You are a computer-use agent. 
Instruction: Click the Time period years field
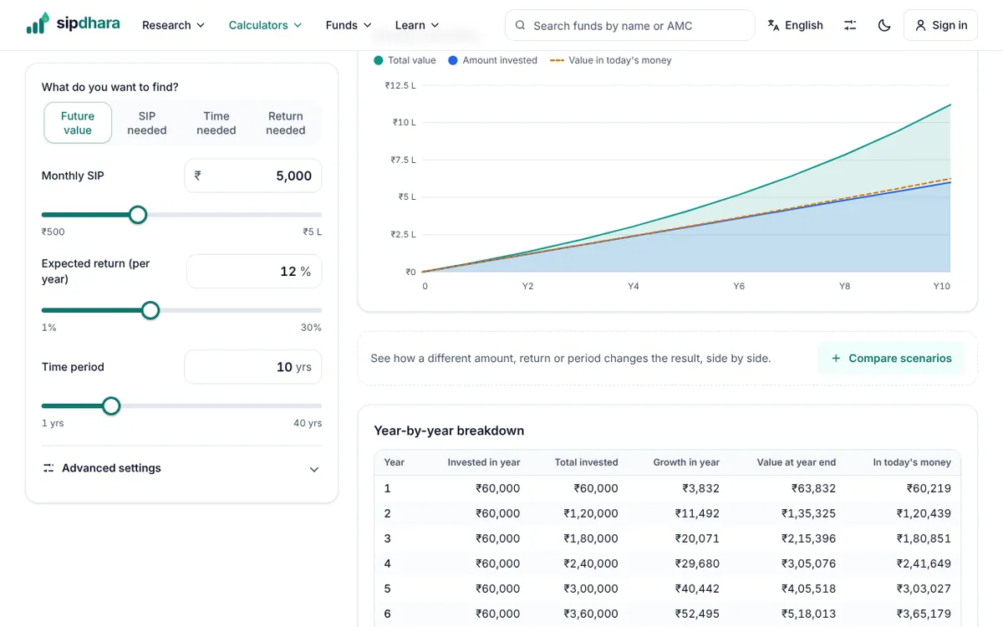point(252,366)
